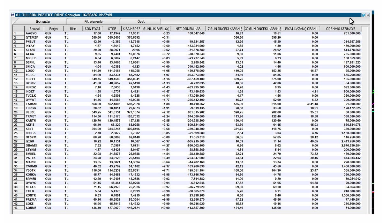The width and height of the screenshot is (383, 223).
Task: Select the HURGZ symbol cell
Action: tap(34, 87)
